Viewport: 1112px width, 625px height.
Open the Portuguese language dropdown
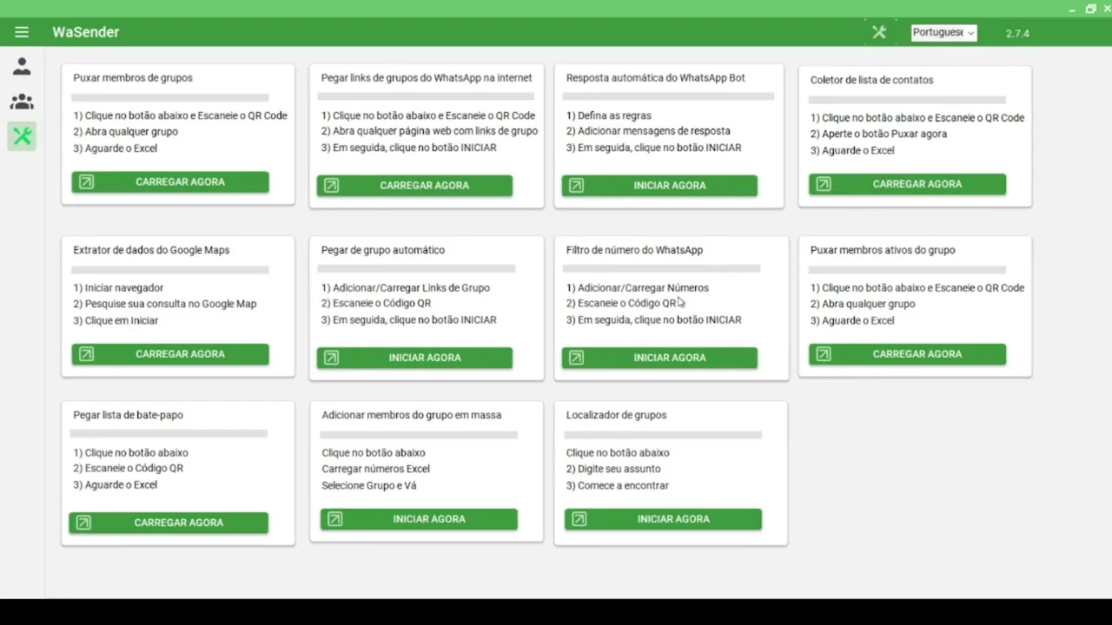pos(943,33)
